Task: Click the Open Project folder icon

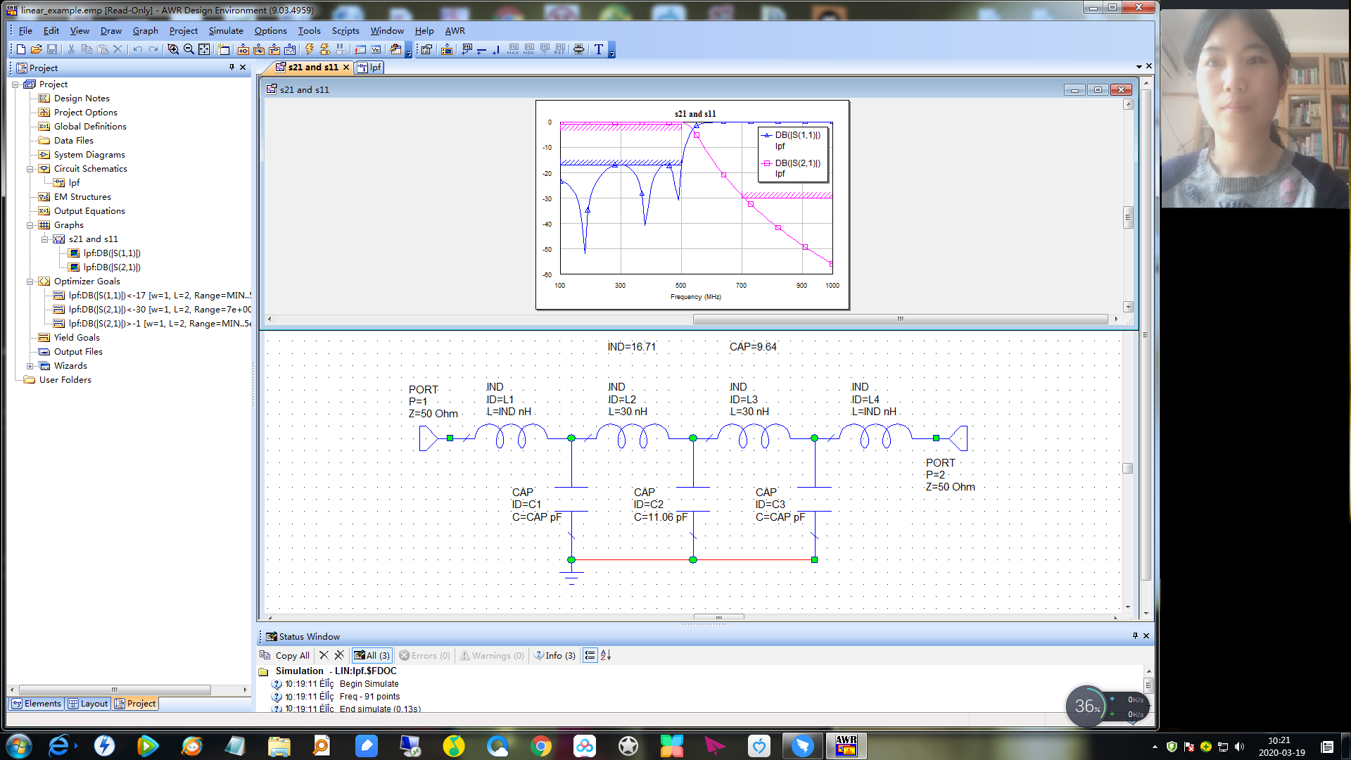Action: point(37,49)
